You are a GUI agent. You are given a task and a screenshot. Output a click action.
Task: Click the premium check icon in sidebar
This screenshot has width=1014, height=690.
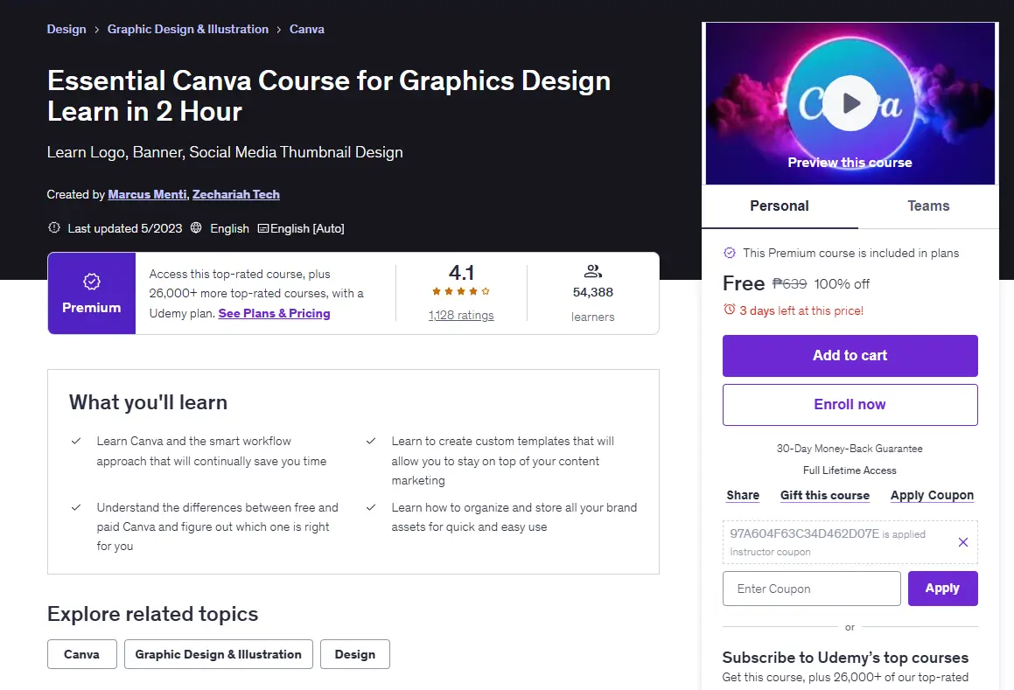pos(730,253)
